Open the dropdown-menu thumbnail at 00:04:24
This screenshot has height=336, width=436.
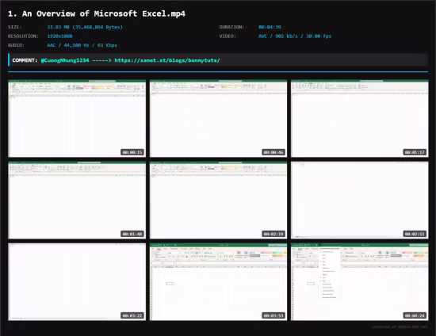360,282
